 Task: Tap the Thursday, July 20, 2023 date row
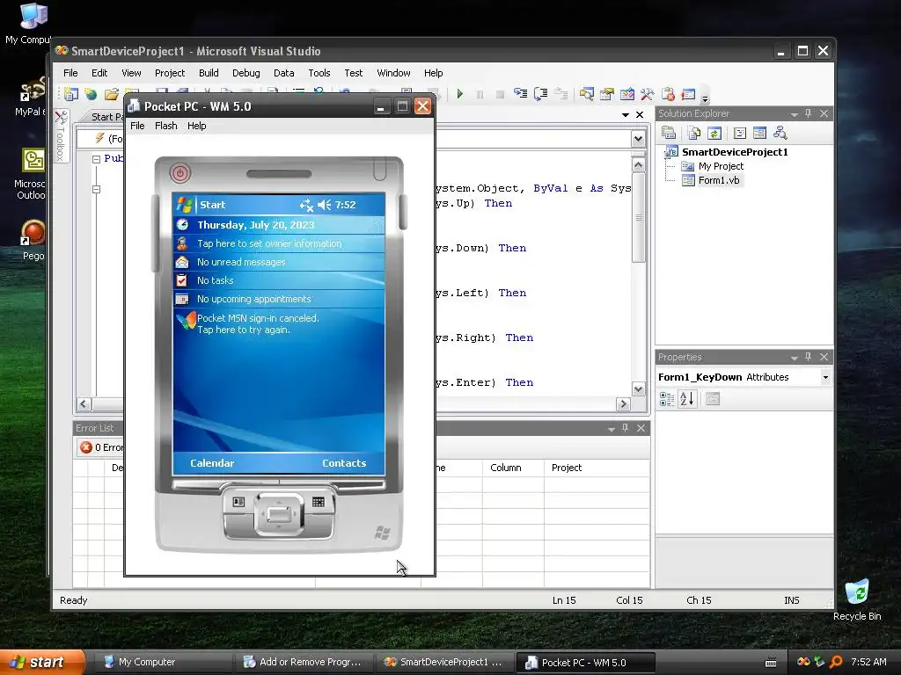(x=279, y=225)
